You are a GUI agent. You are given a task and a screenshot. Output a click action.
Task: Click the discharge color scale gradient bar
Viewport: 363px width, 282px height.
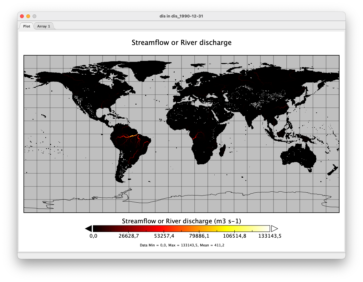click(x=181, y=229)
